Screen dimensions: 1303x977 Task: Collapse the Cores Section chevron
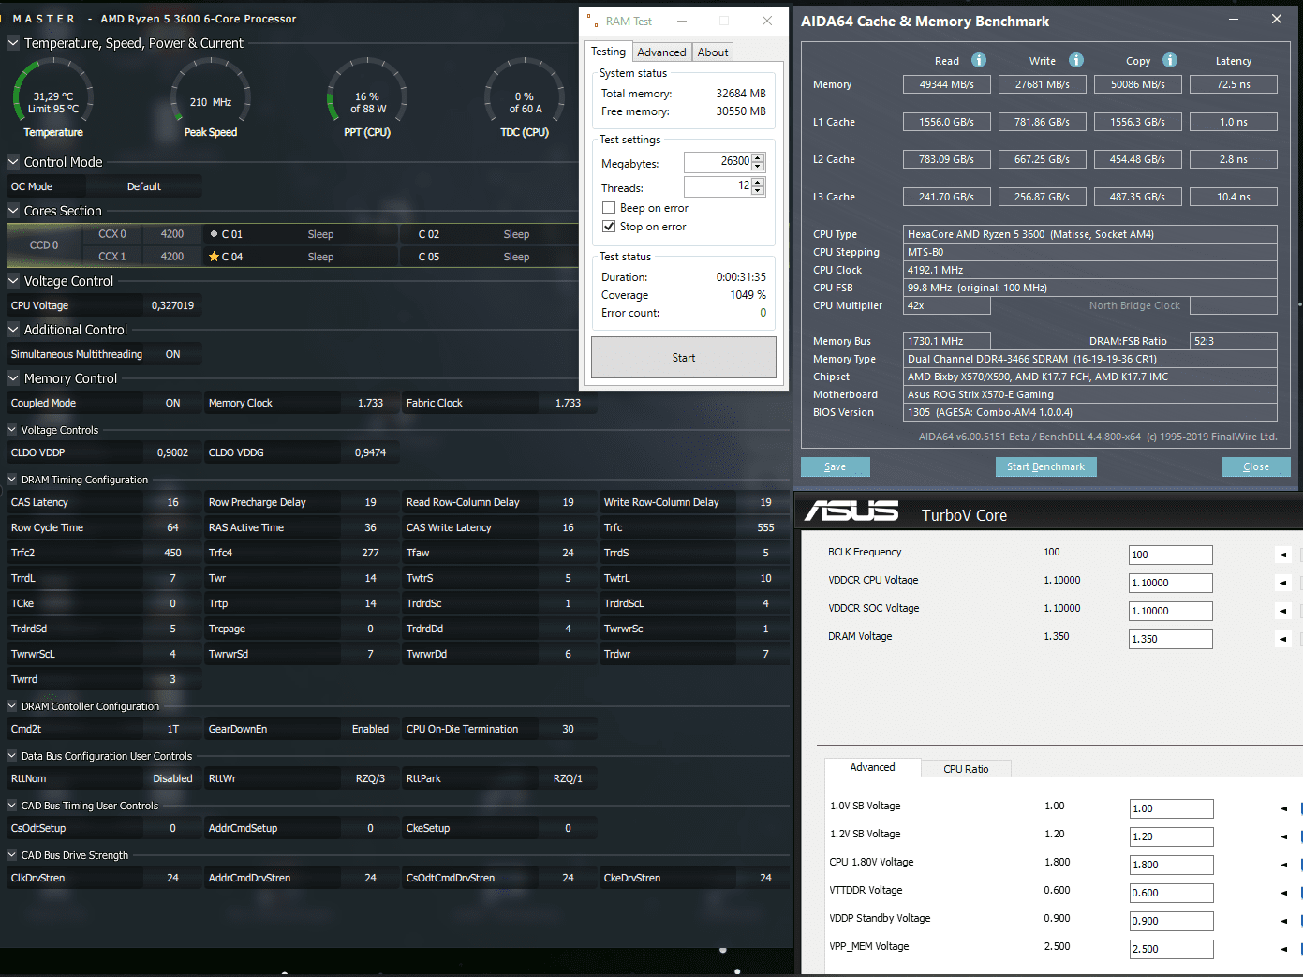coord(13,211)
